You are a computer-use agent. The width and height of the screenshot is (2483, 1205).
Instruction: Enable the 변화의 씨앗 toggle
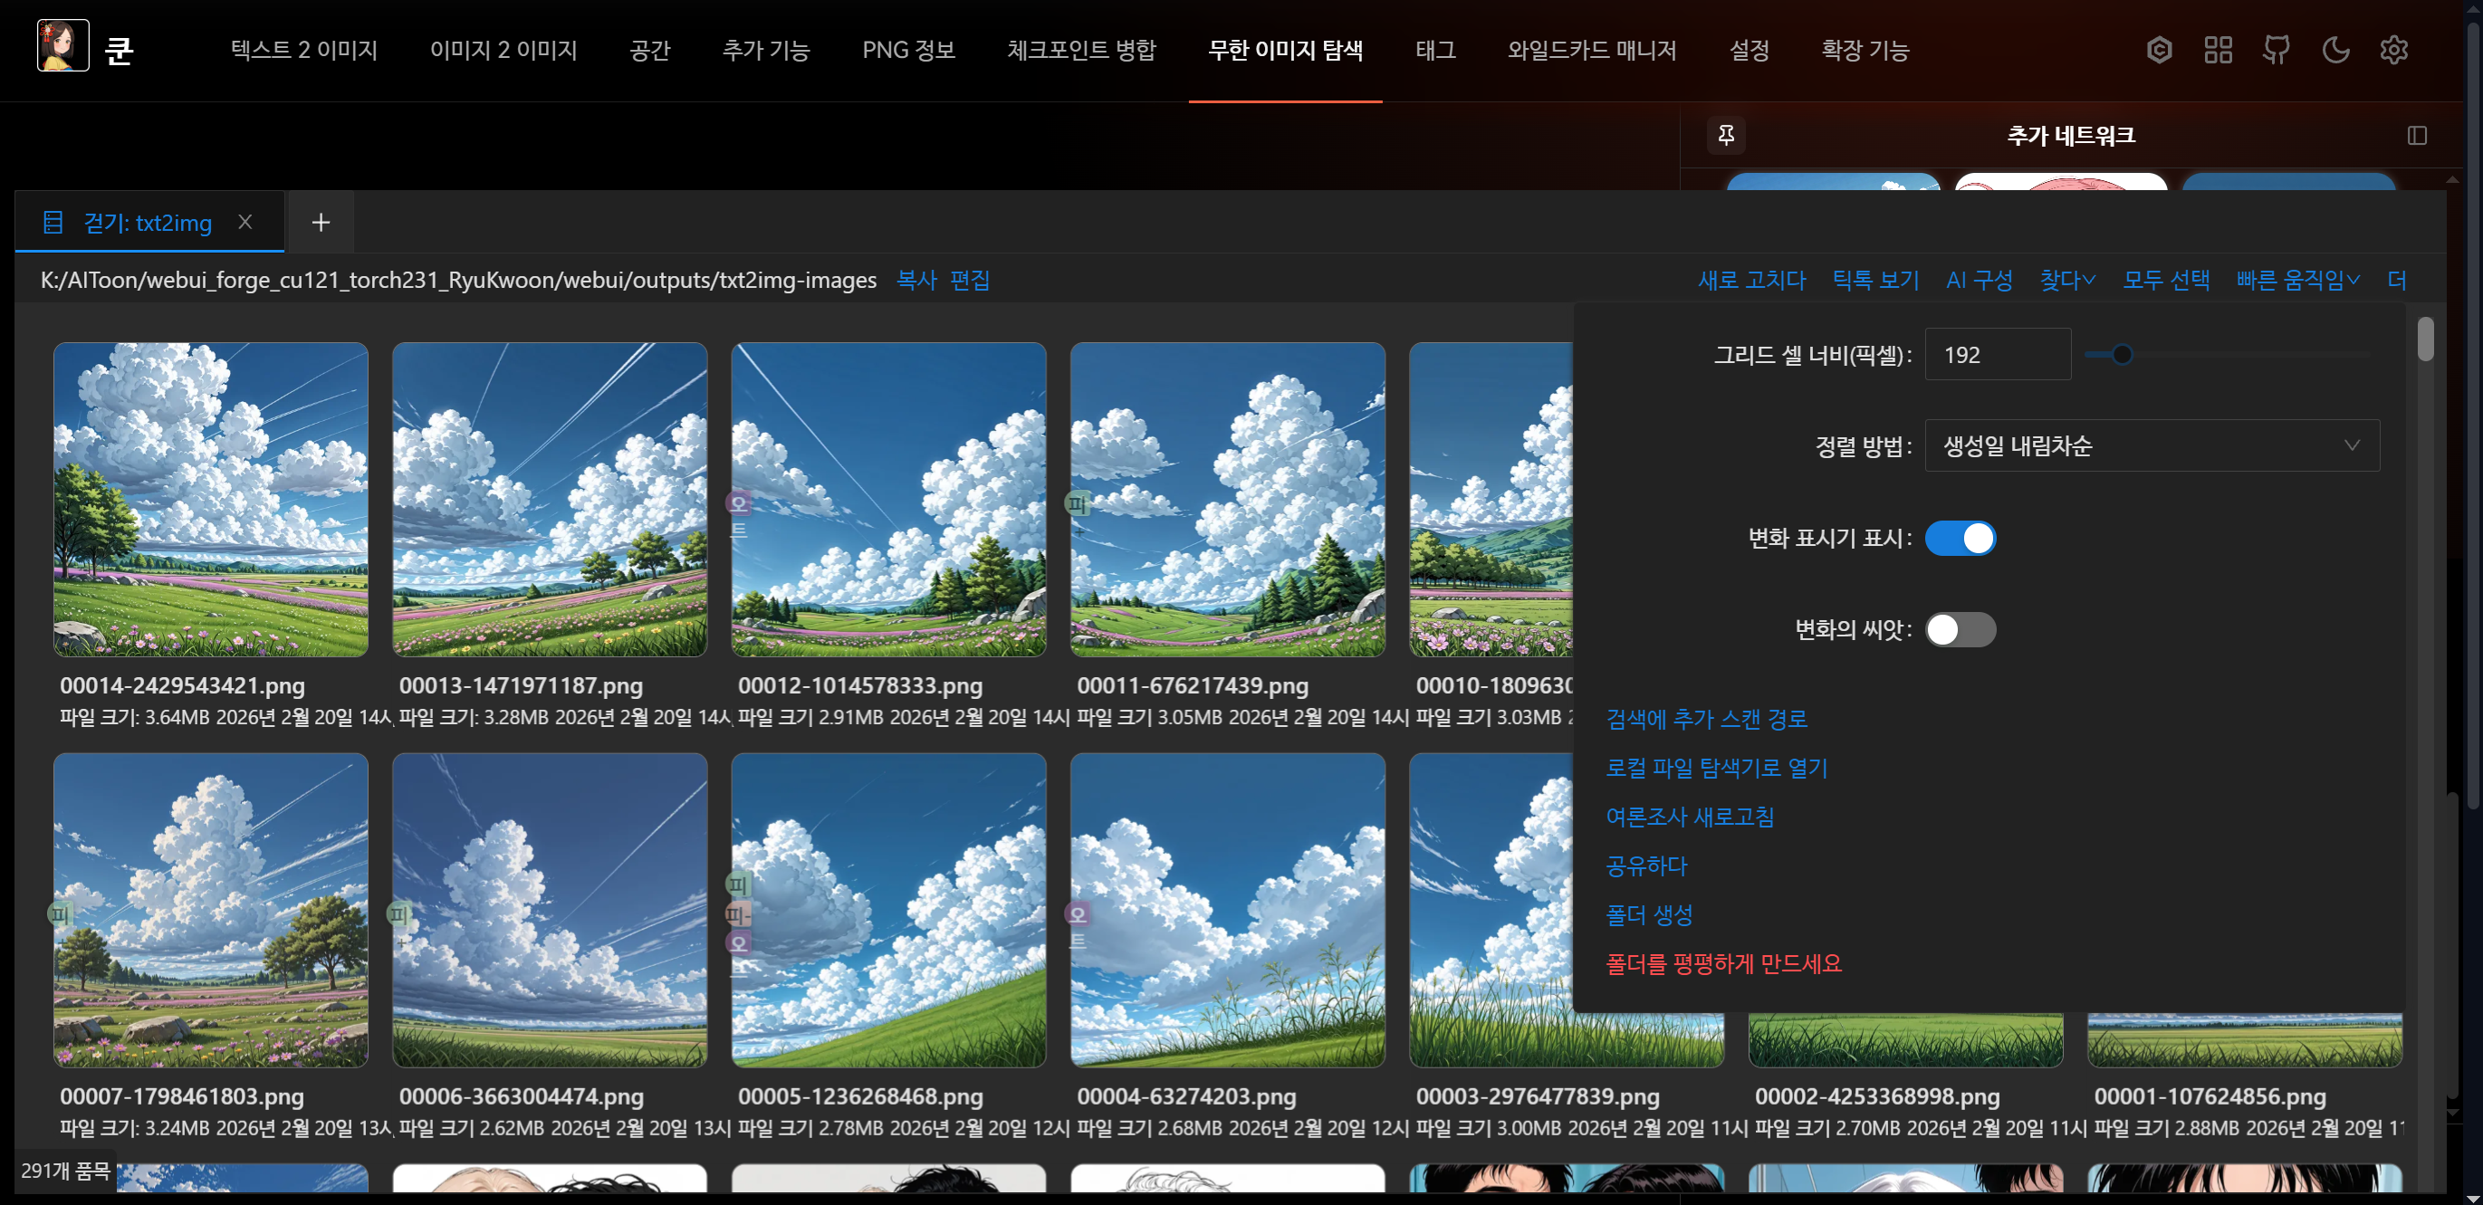1960,629
